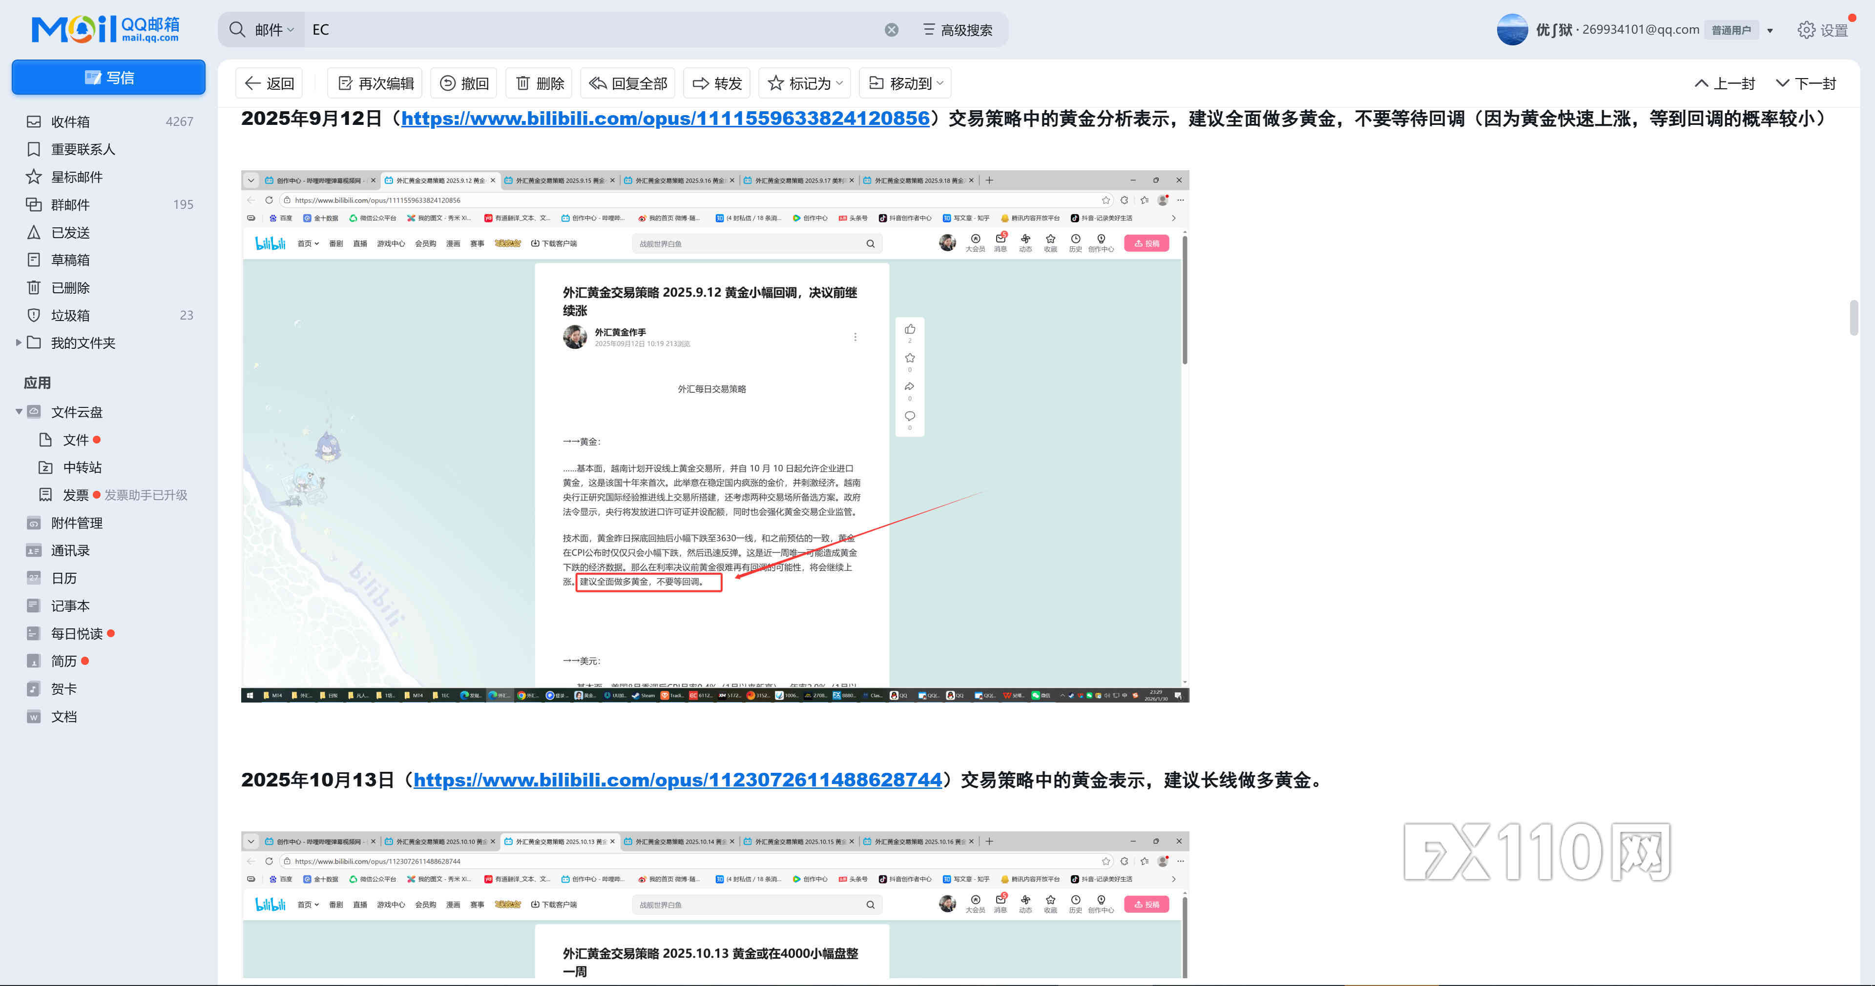The height and width of the screenshot is (986, 1875).
Task: Click the QQ邮箱 logo
Action: pyautogui.click(x=105, y=29)
